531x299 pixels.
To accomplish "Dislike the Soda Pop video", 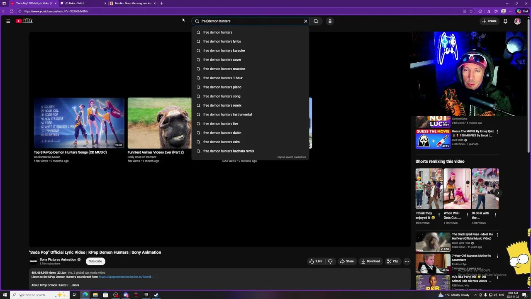I will (330, 261).
